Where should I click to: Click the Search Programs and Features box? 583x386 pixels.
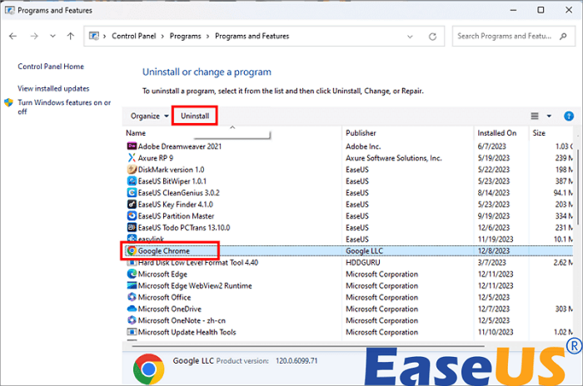[514, 36]
